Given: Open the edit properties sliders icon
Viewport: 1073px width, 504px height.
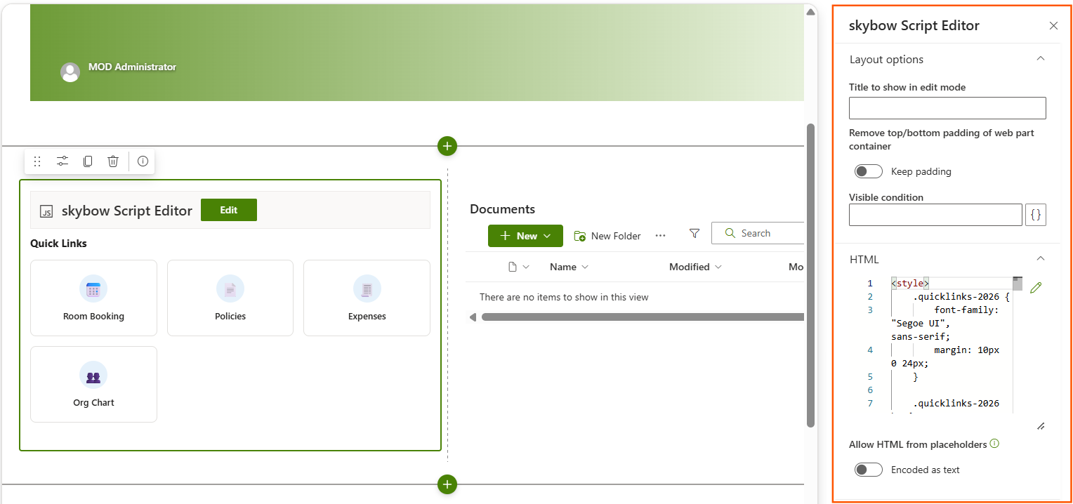Looking at the screenshot, I should [62, 161].
